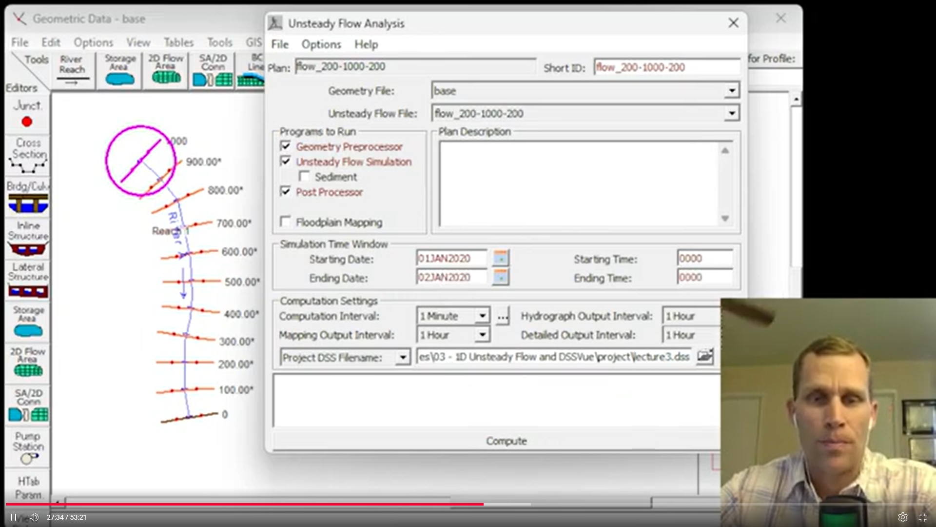Click the Starting Time input field
Image resolution: width=936 pixels, height=527 pixels.
coord(704,258)
